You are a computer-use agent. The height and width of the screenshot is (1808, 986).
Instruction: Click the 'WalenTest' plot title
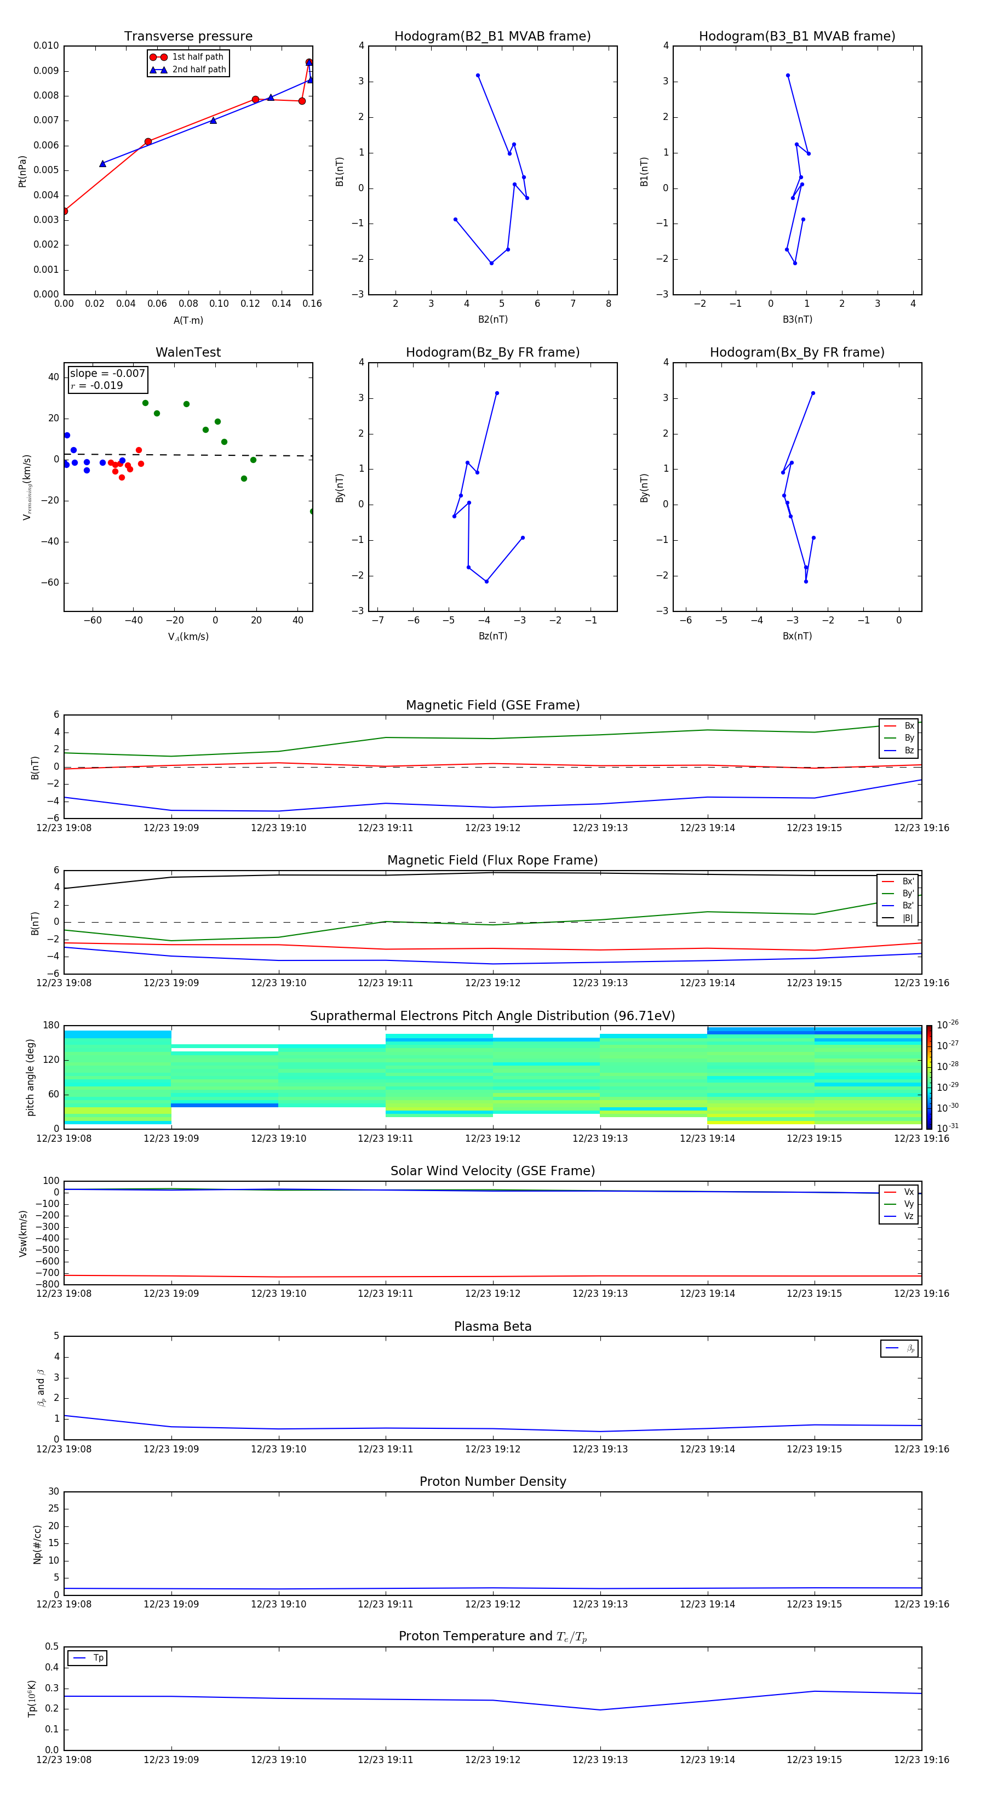188,352
